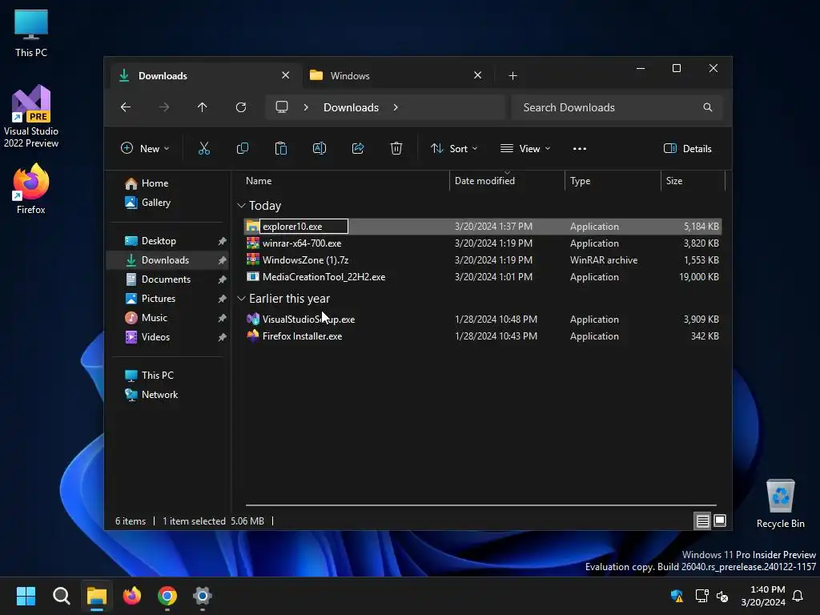Click the Copy icon in toolbar
Screen dimensions: 820x615
pyautogui.click(x=242, y=148)
